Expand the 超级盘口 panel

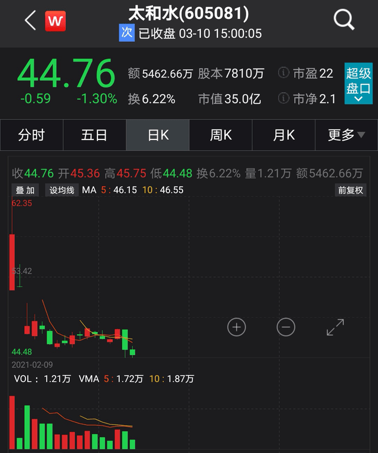pyautogui.click(x=359, y=83)
